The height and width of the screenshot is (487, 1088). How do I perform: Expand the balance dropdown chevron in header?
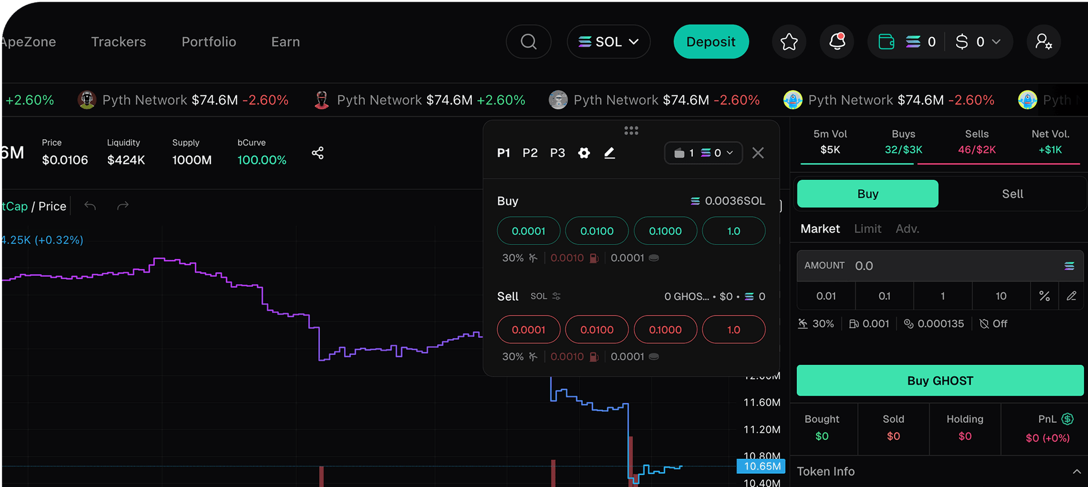pos(996,41)
